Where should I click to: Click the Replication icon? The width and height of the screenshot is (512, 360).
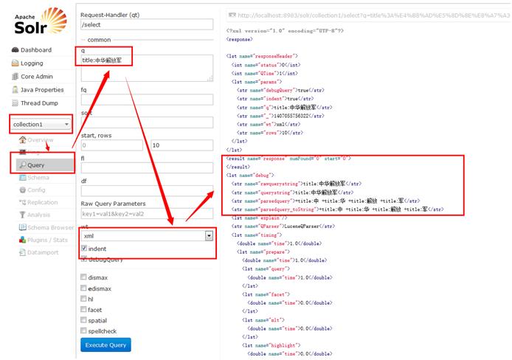pos(23,202)
